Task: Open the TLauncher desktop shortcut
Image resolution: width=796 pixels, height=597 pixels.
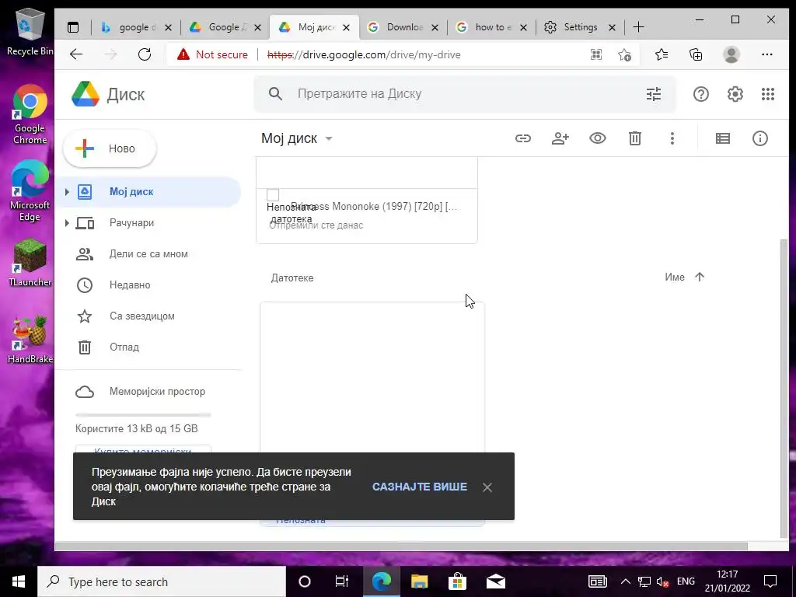Action: 30,263
